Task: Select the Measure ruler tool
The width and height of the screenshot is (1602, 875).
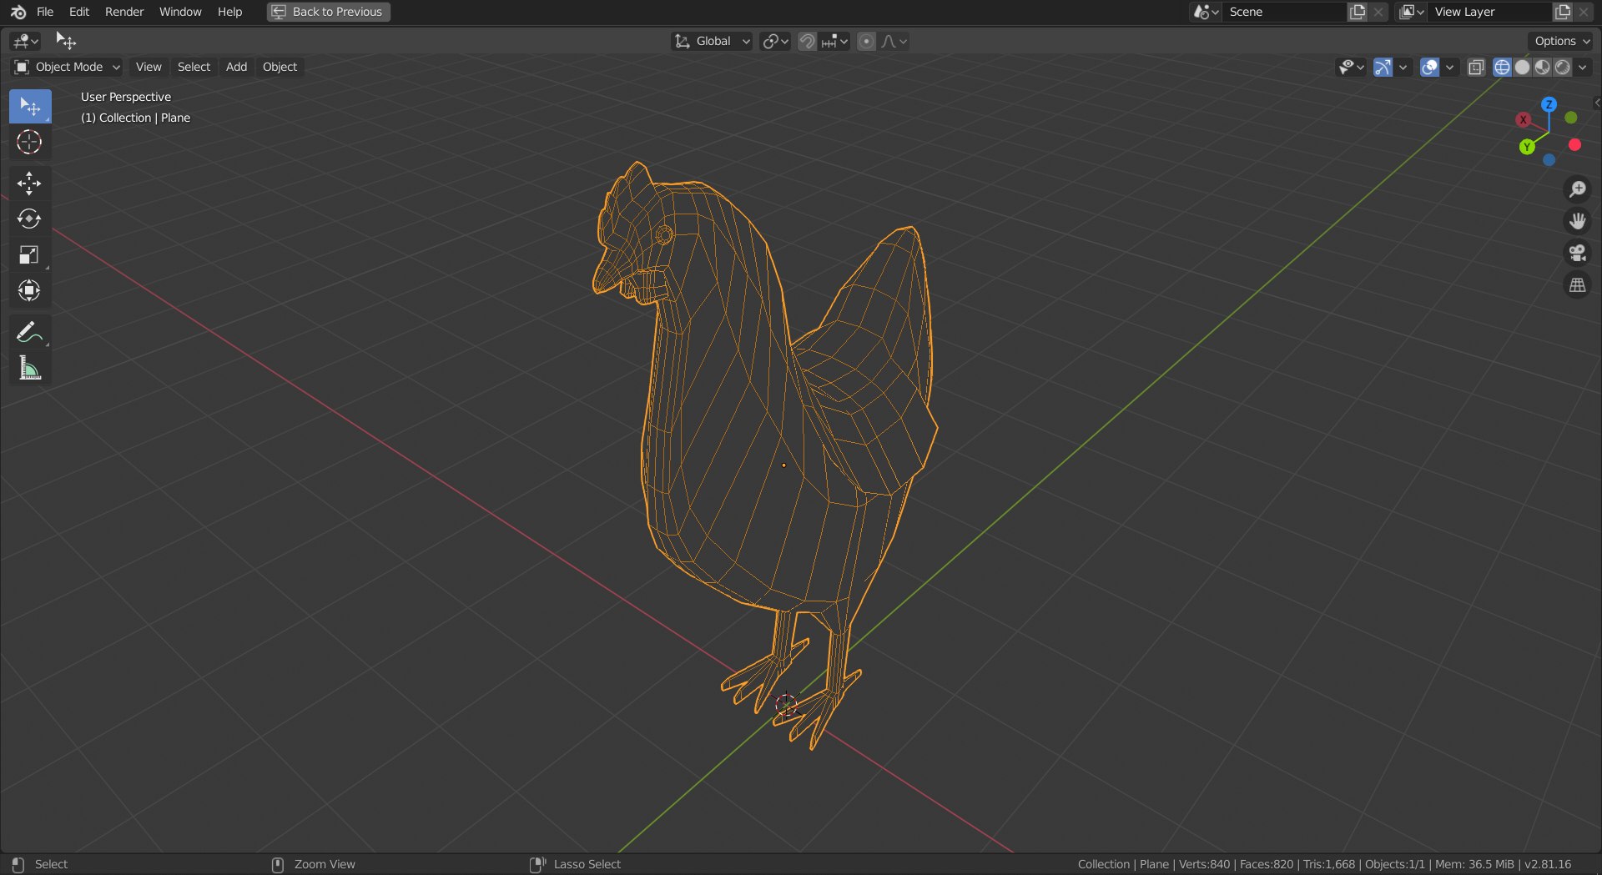Action: point(30,368)
